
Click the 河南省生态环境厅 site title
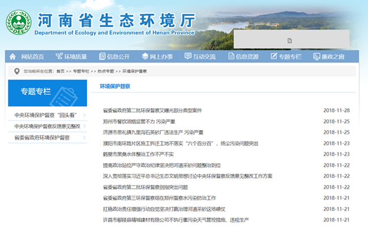point(117,20)
